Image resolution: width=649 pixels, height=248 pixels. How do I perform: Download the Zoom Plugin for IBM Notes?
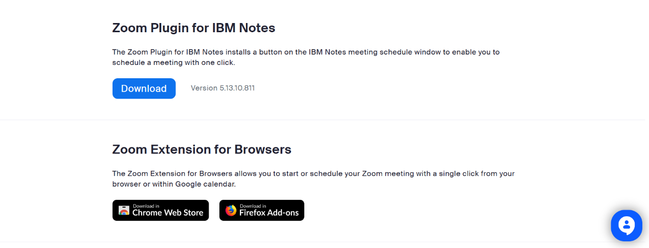click(144, 88)
